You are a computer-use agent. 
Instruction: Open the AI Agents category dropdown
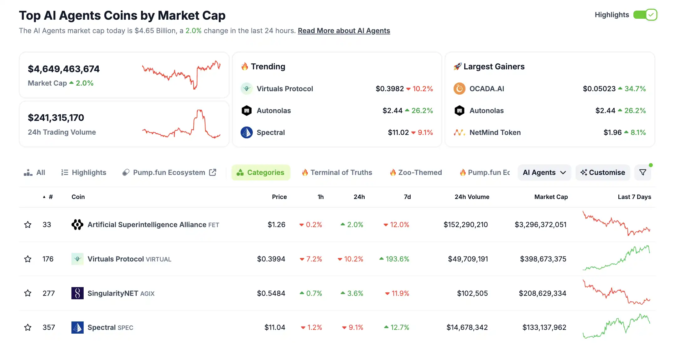pyautogui.click(x=544, y=172)
